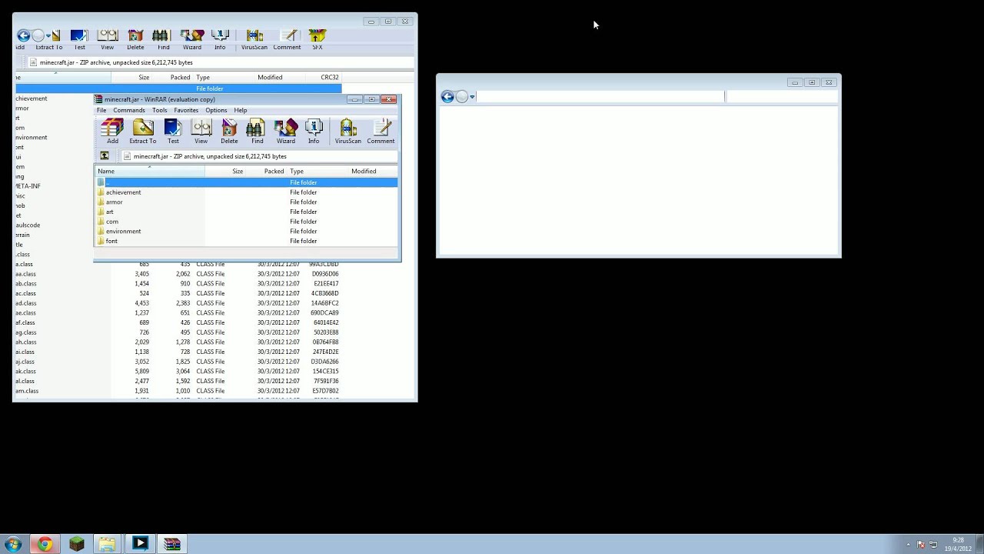This screenshot has width=984, height=554.
Task: Open Help menu in front WinRAR
Action: pyautogui.click(x=241, y=110)
